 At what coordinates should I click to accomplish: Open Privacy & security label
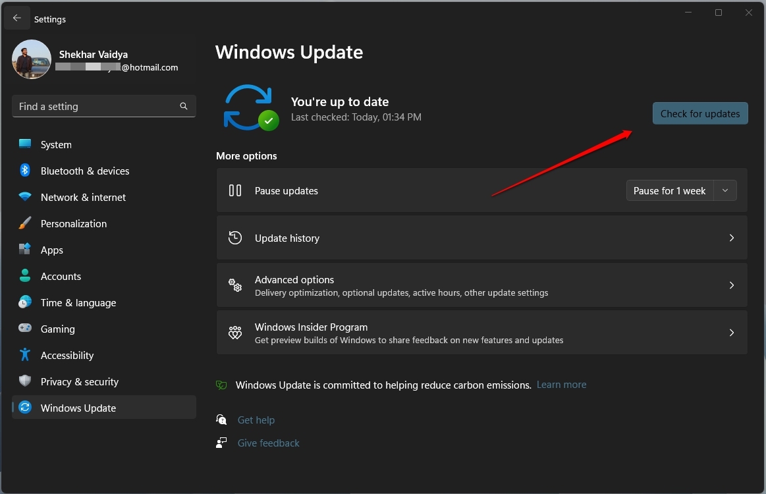80,382
